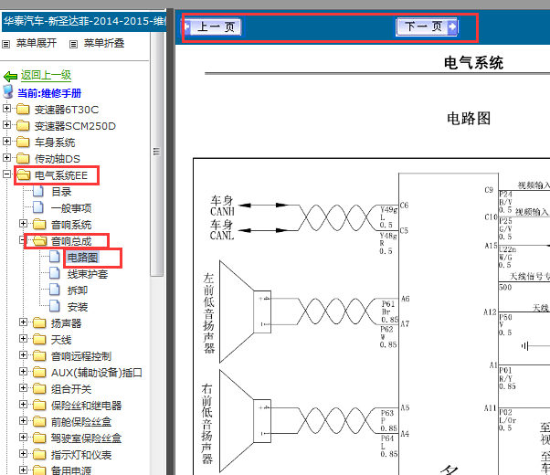Open the 拆卸 page
The image size is (550, 475).
click(x=78, y=290)
